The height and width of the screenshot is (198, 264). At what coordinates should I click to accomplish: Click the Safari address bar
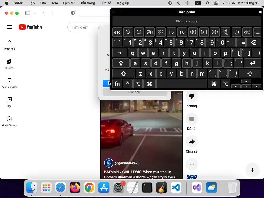(94, 13)
